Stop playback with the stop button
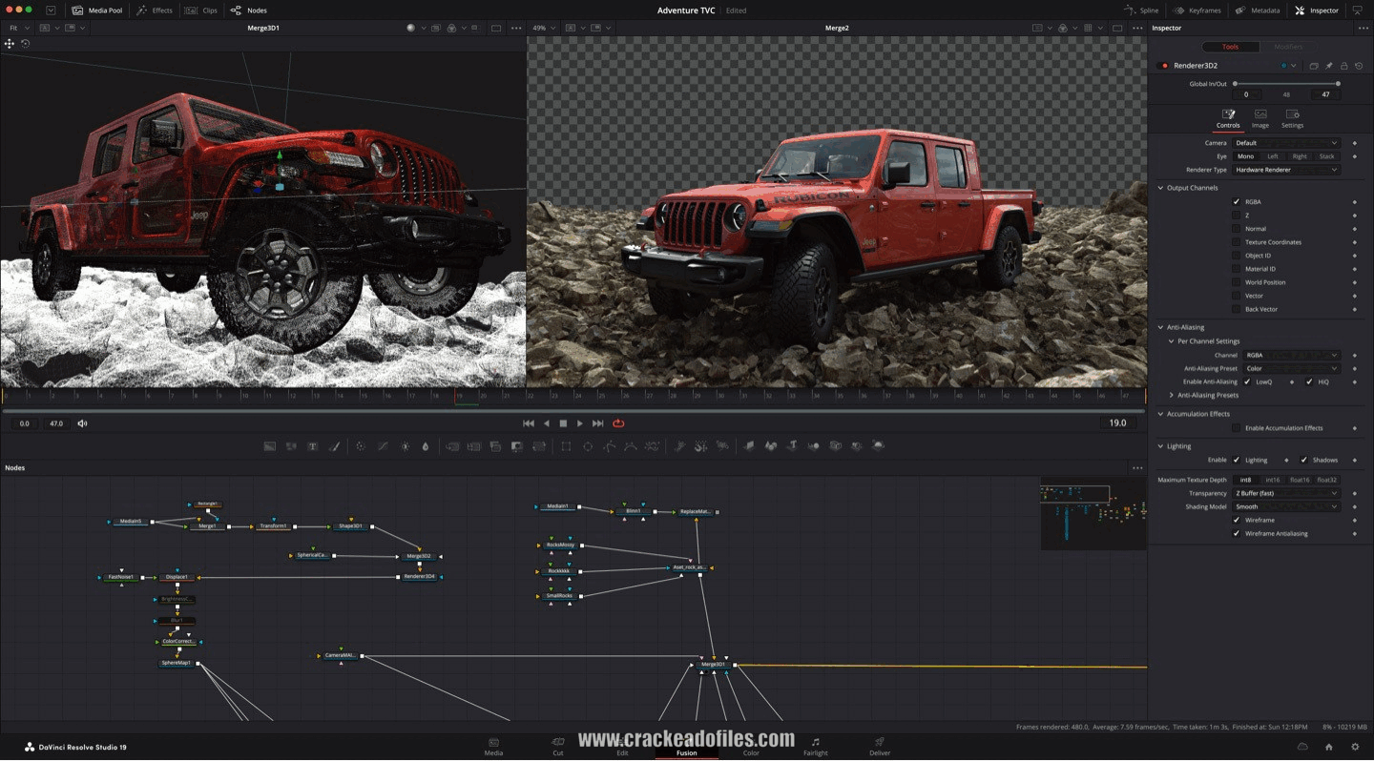Viewport: 1374px width, 761px height. pyautogui.click(x=563, y=423)
